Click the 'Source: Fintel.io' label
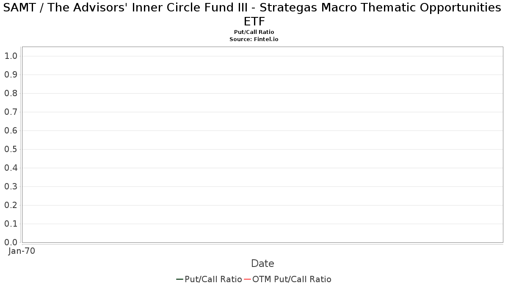Viewport: 508px width, 286px height. [x=254, y=39]
